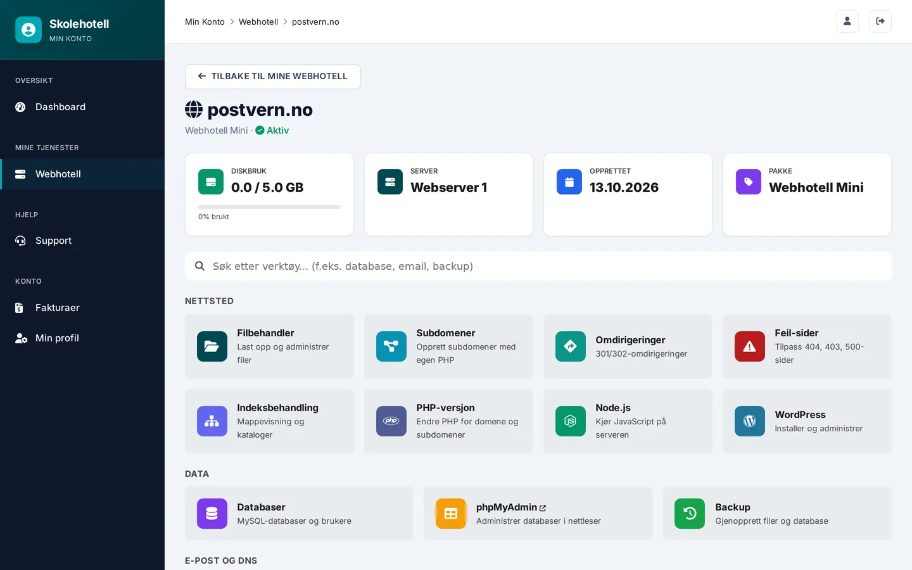
Task: Click the postvern.no breadcrumb text
Action: 315,22
